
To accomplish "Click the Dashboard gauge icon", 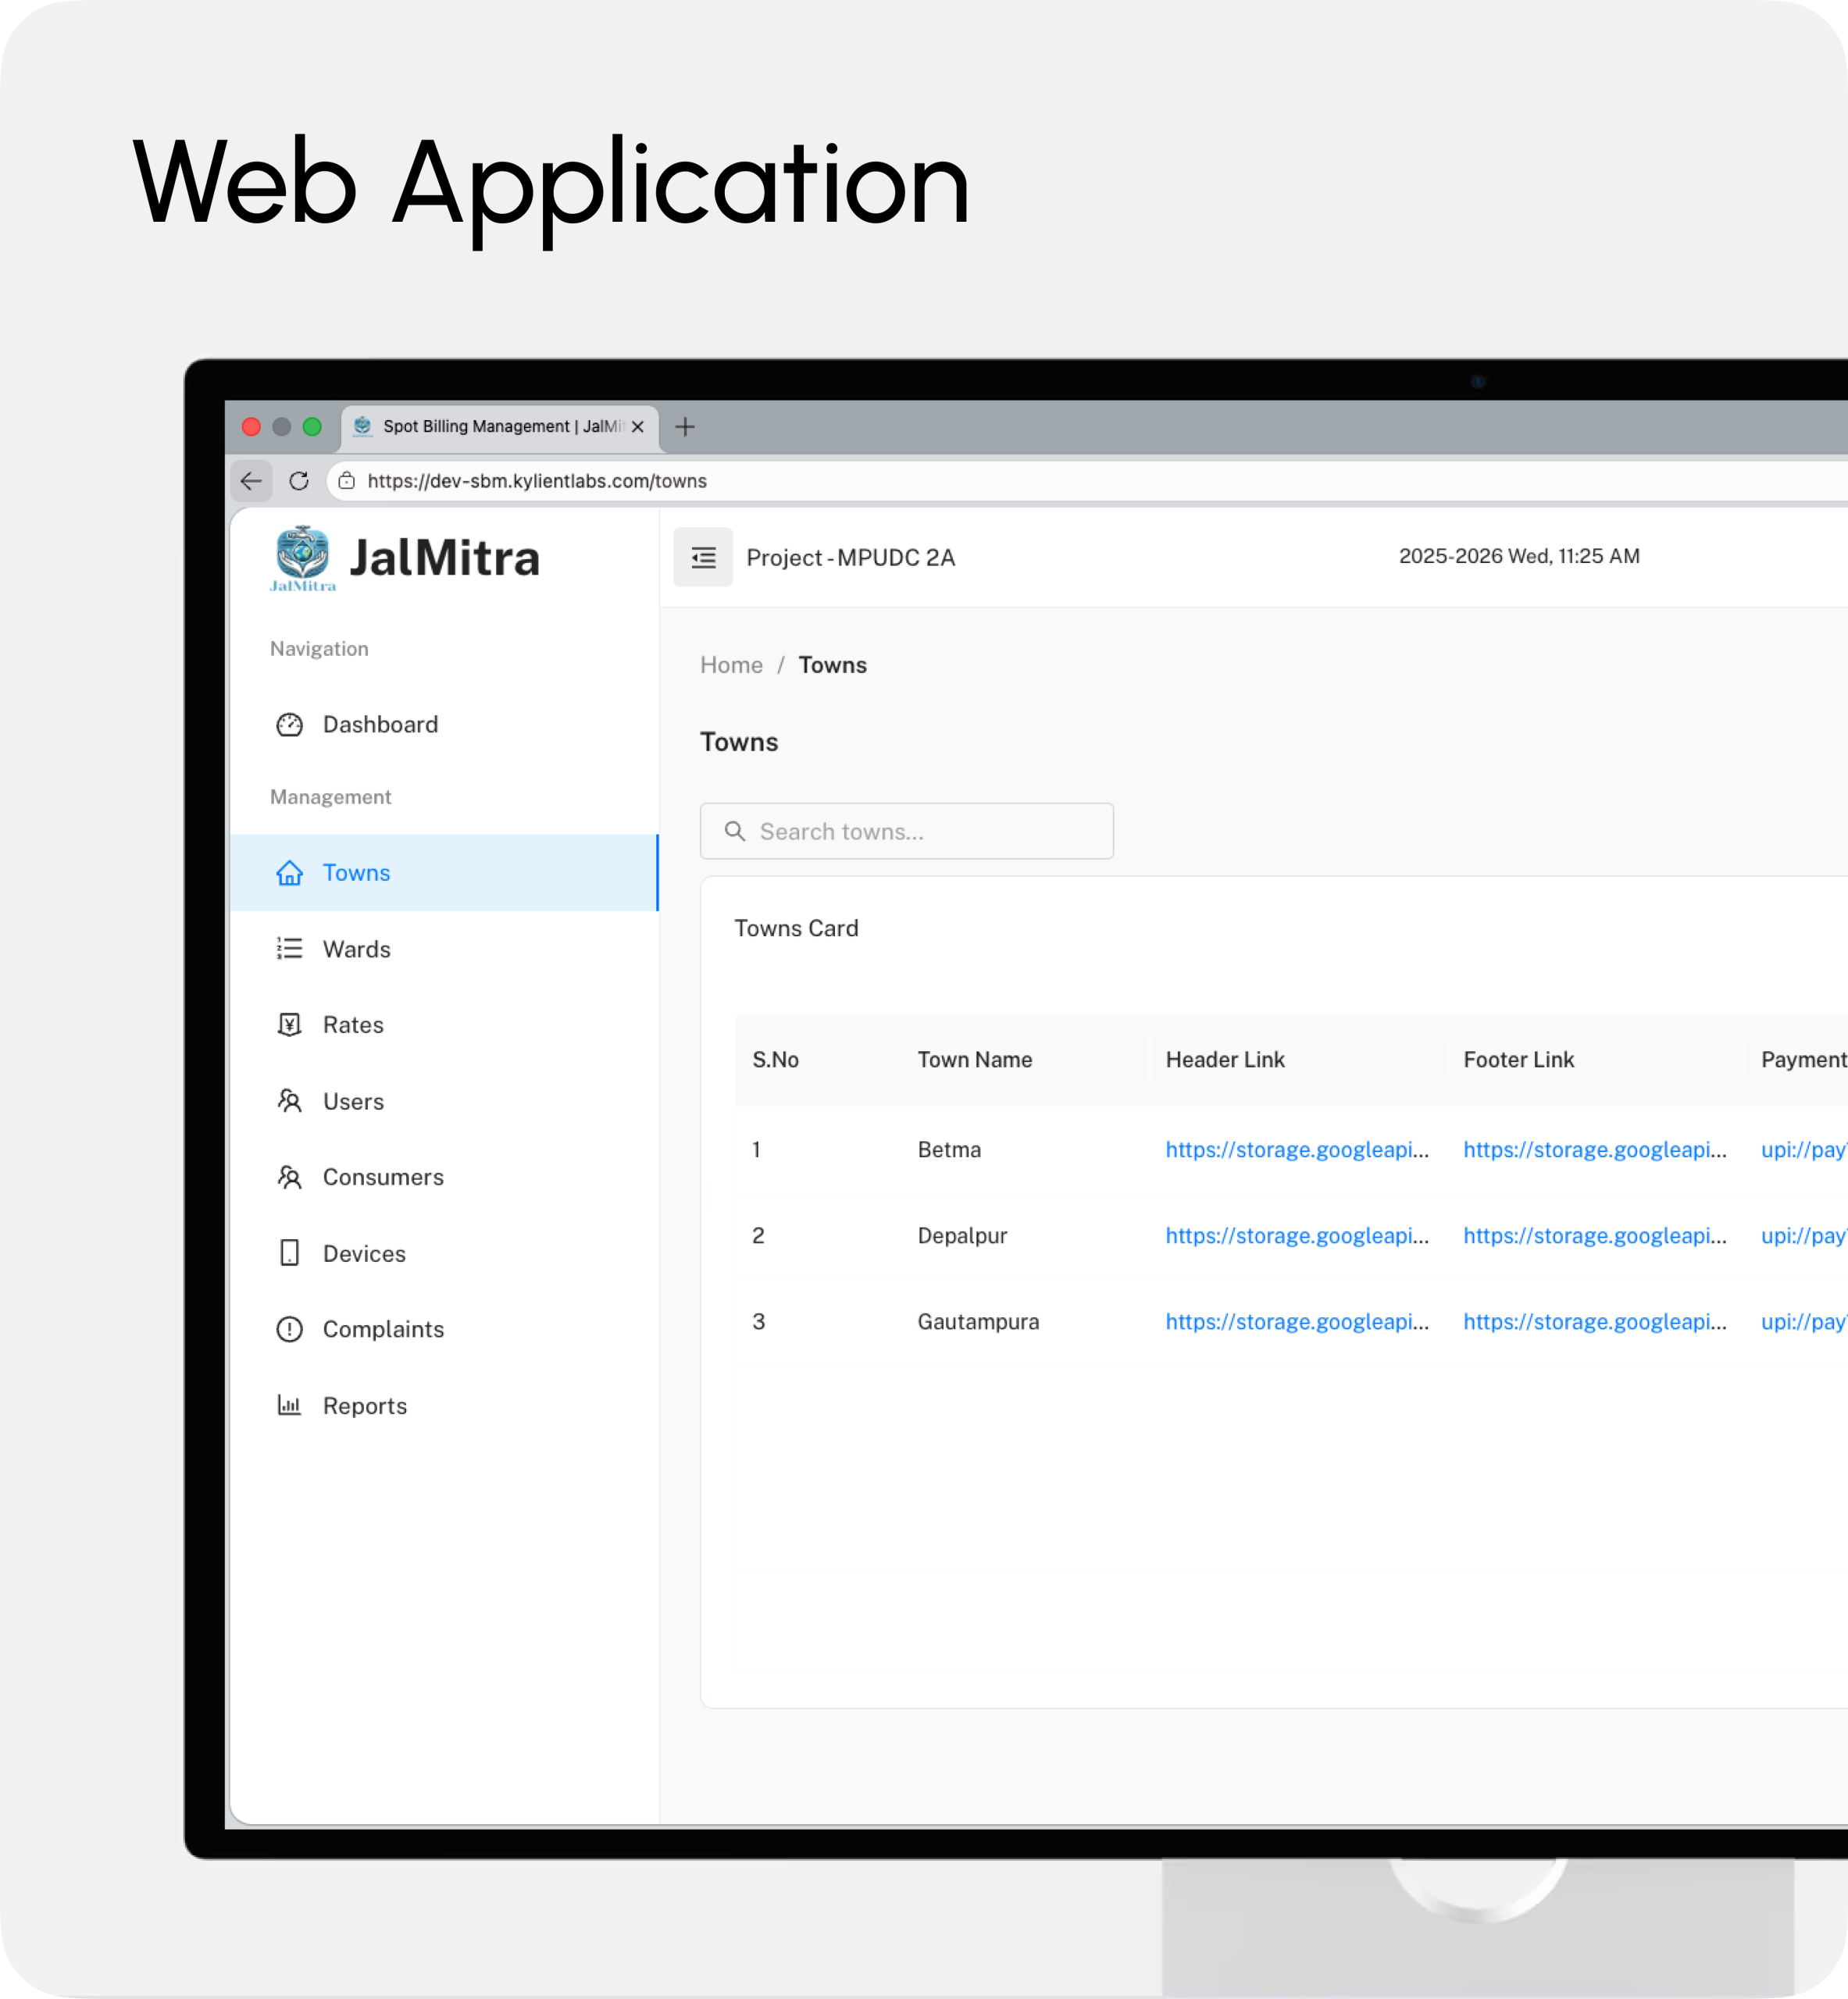I will [289, 725].
